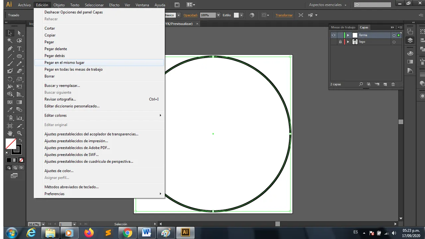Hide the forma layer with eye icon
The width and height of the screenshot is (425, 239).
coord(333,35)
